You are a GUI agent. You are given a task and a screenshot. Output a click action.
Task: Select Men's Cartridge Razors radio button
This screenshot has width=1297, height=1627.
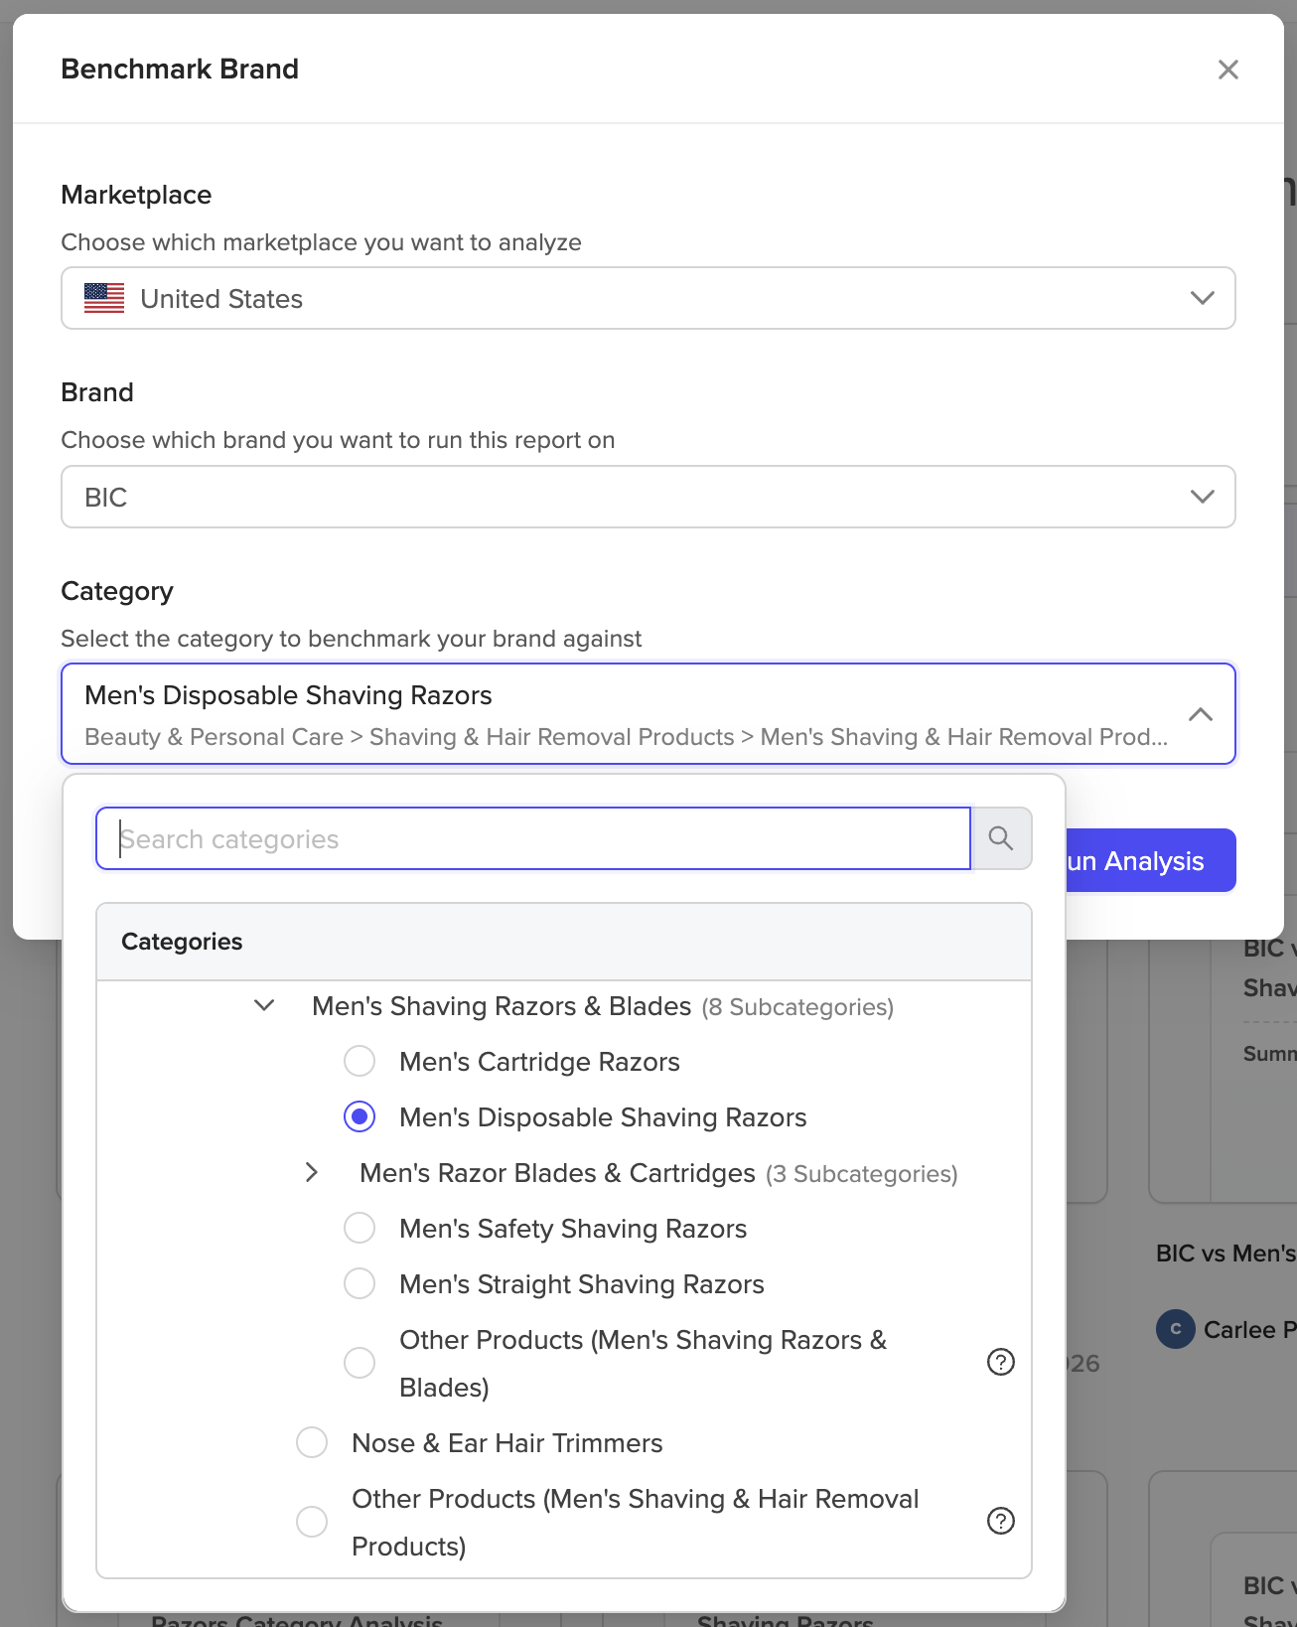(x=360, y=1061)
